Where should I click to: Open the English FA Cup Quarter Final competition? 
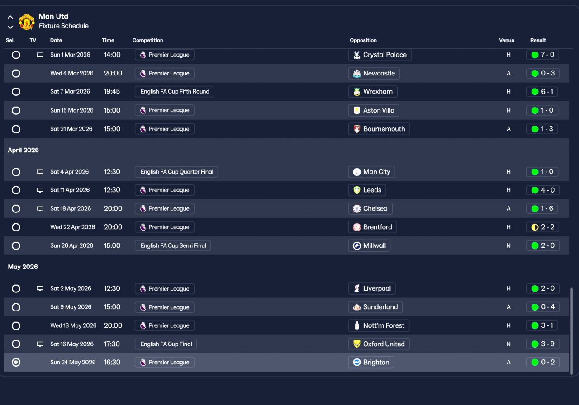(x=176, y=172)
